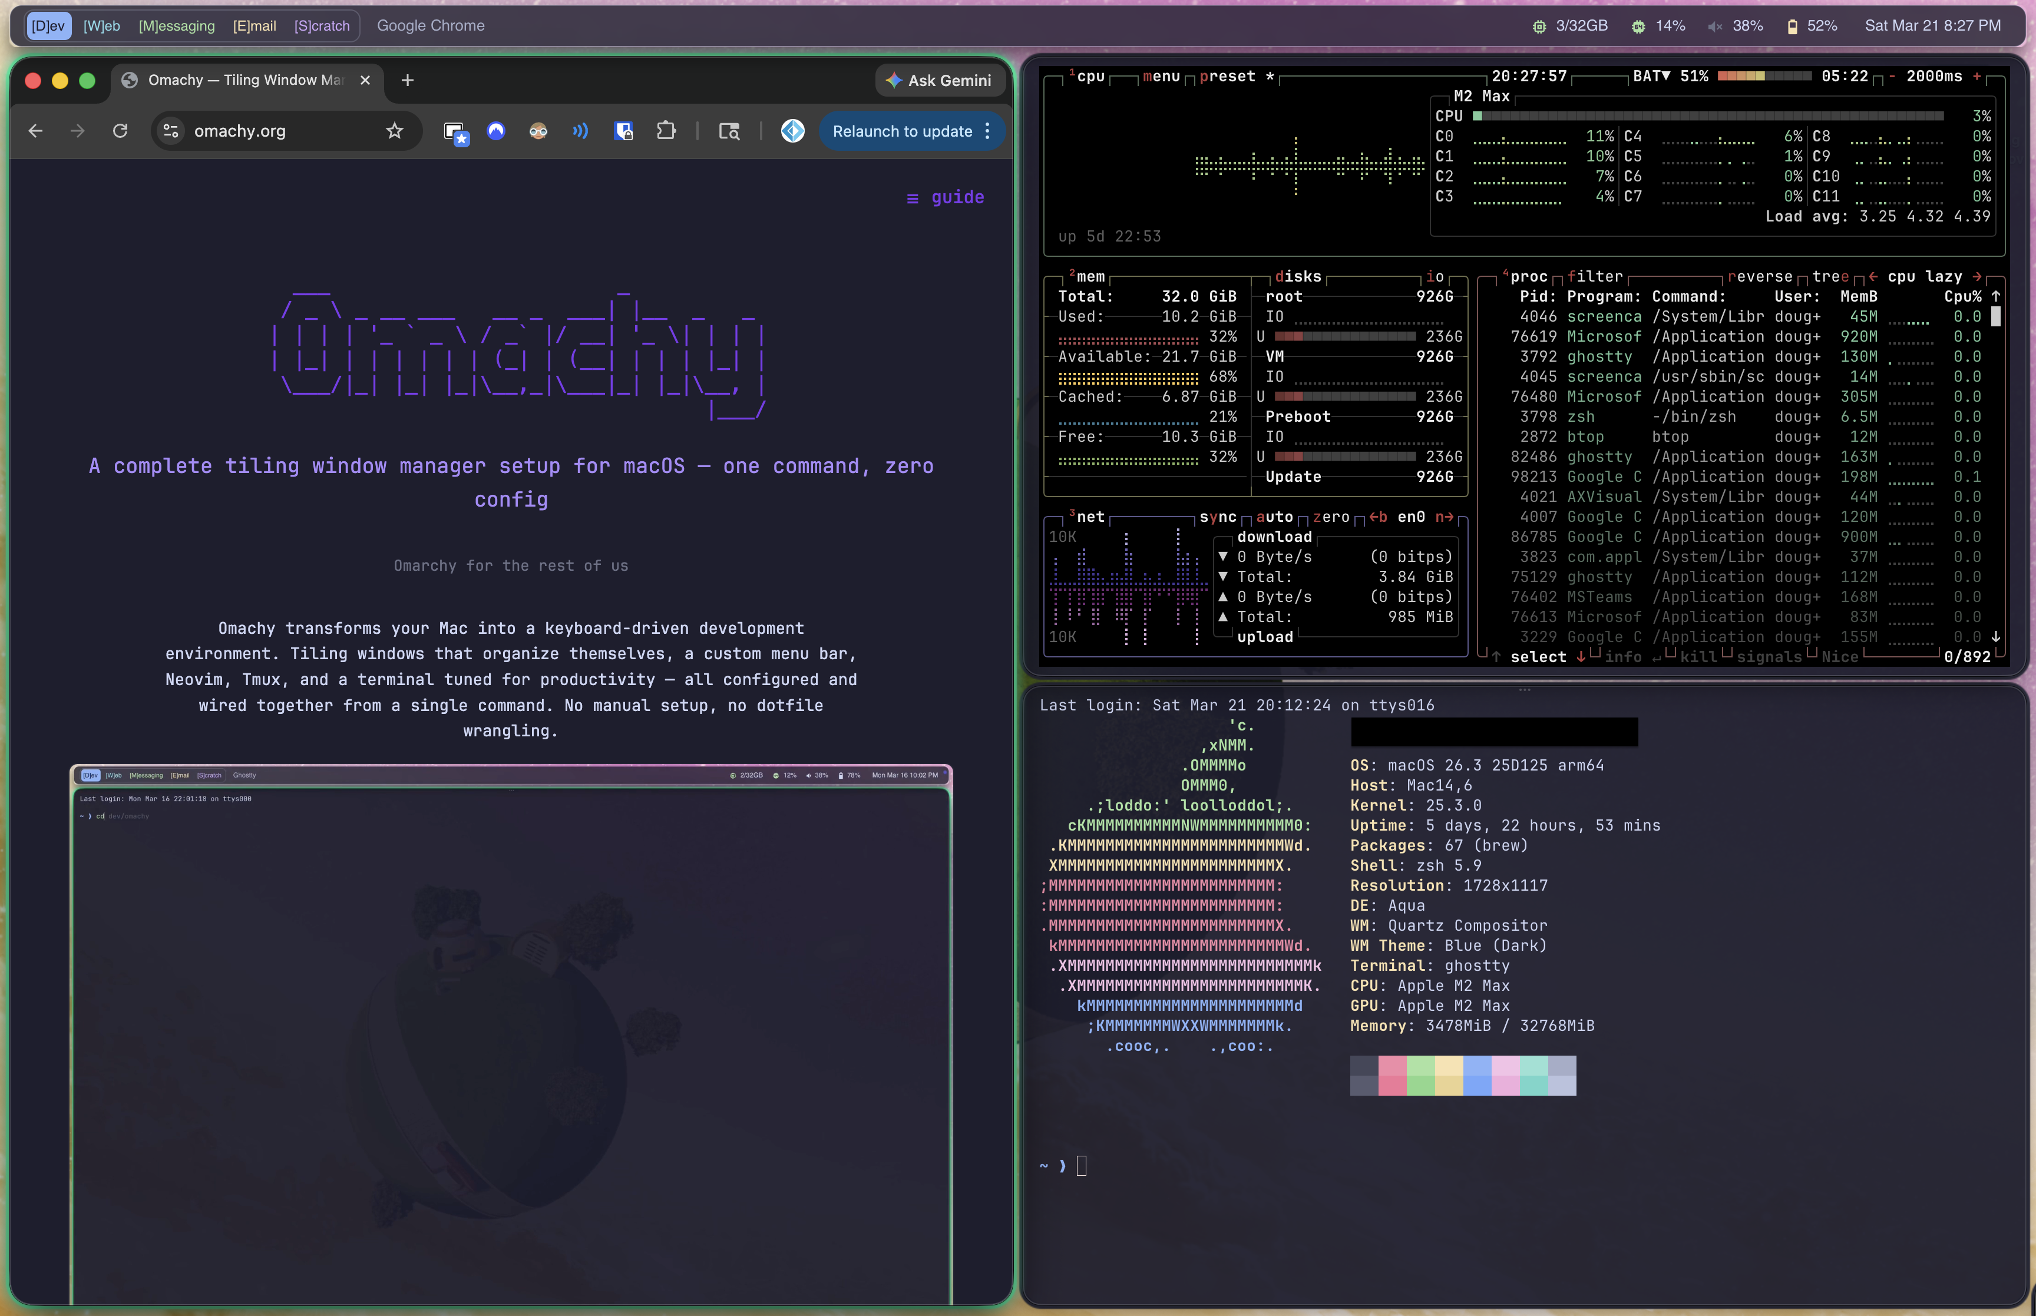Click btop proc filter field
The width and height of the screenshot is (2036, 1316).
1595,276
